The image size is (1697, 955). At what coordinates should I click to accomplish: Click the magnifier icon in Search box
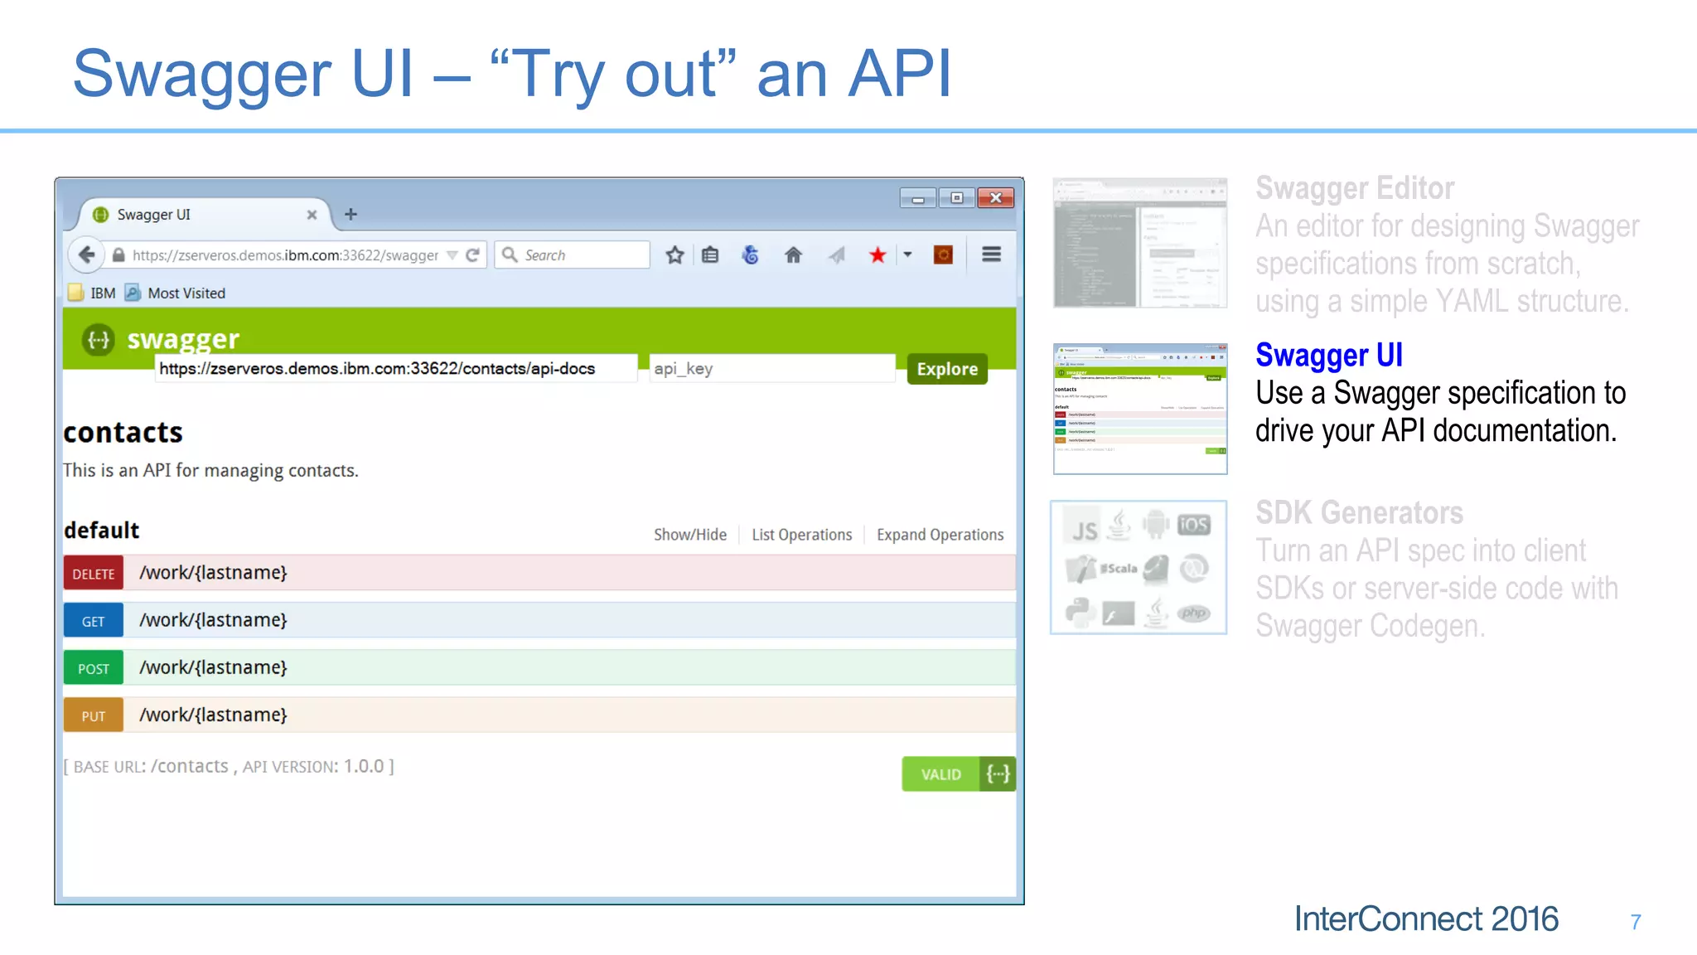click(x=510, y=255)
